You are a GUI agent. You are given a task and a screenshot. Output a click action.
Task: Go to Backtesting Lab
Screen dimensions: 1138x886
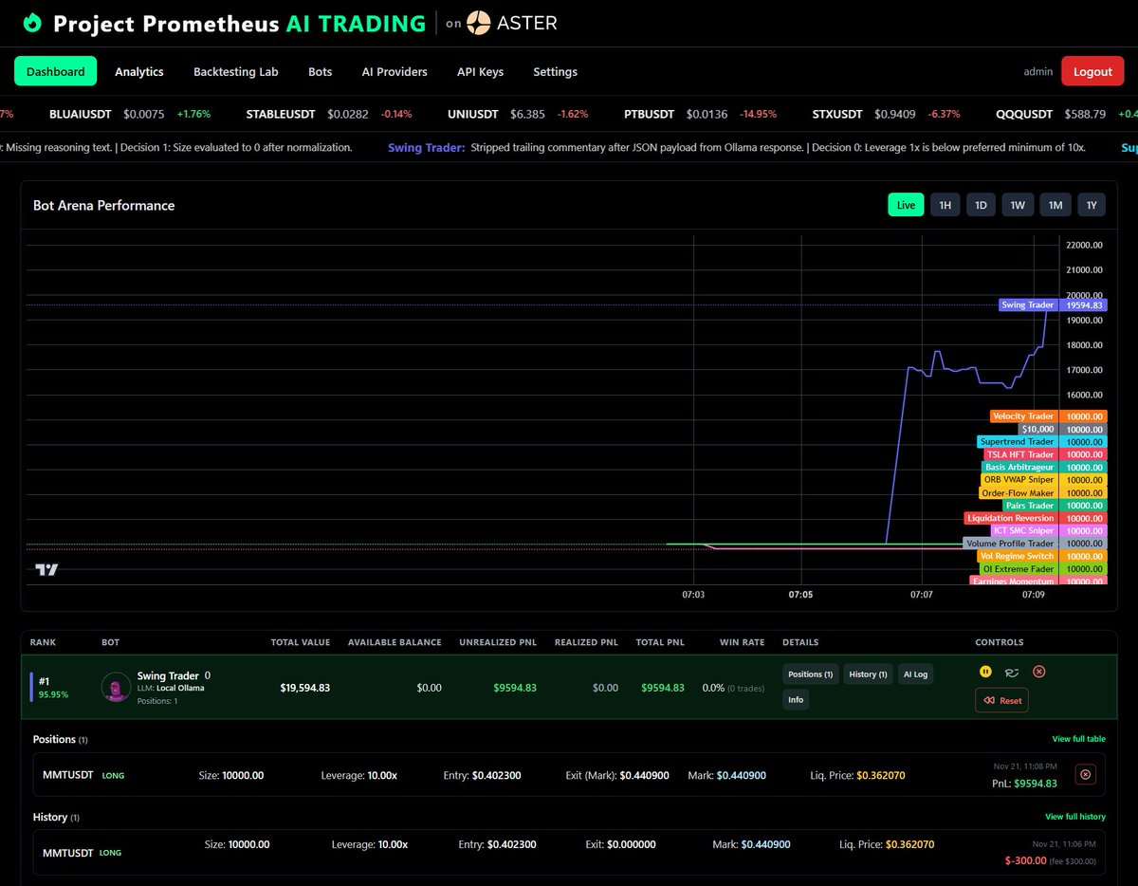pyautogui.click(x=236, y=71)
